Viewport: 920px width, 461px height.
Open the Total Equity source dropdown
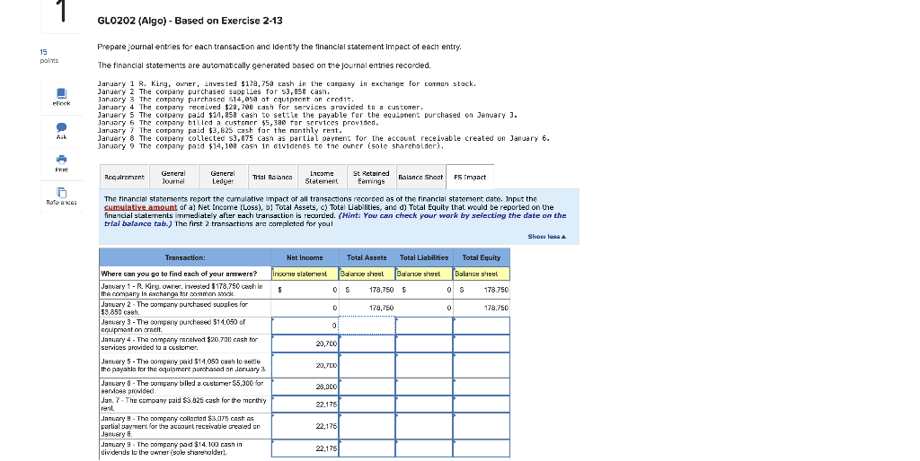tap(482, 274)
